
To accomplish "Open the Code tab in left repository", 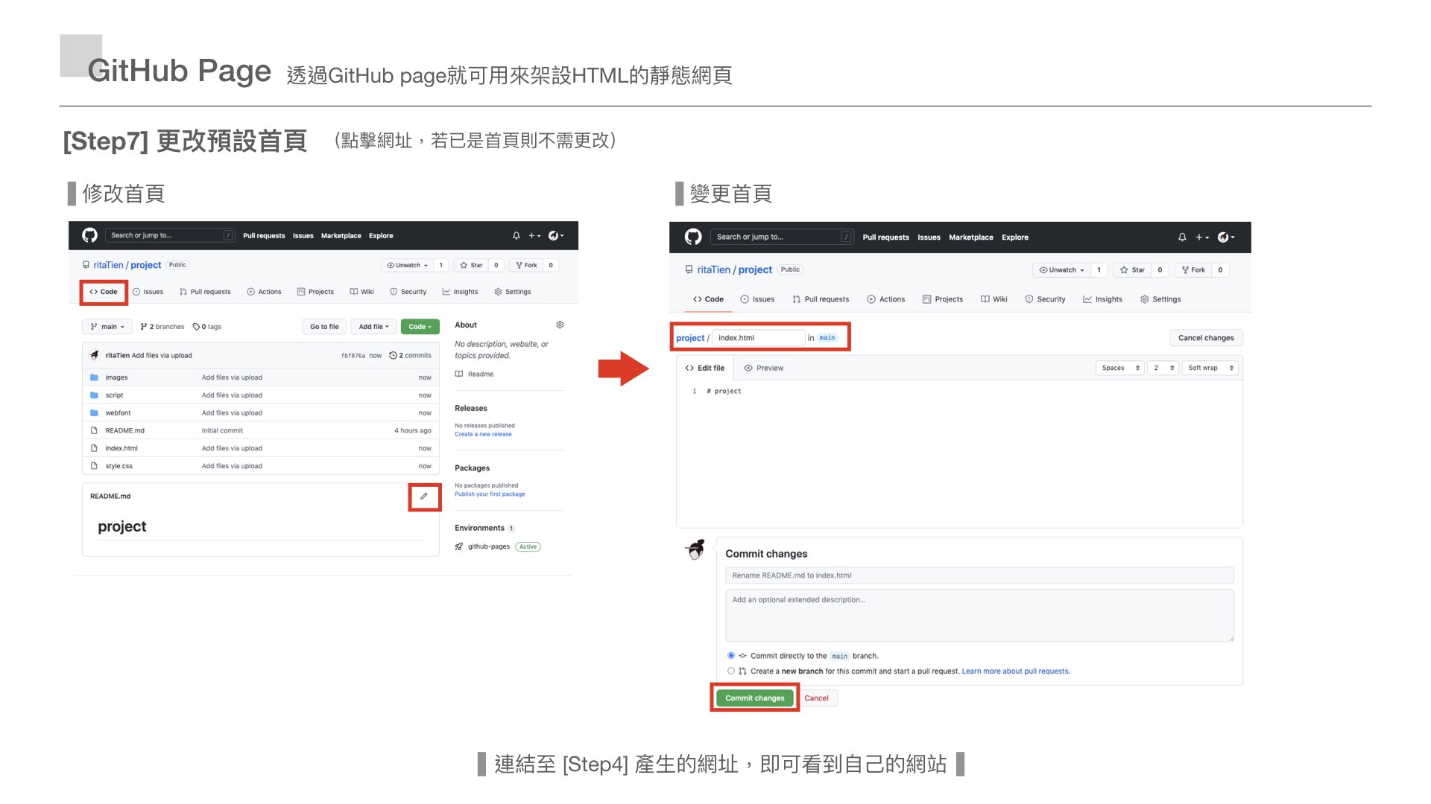I will point(104,292).
